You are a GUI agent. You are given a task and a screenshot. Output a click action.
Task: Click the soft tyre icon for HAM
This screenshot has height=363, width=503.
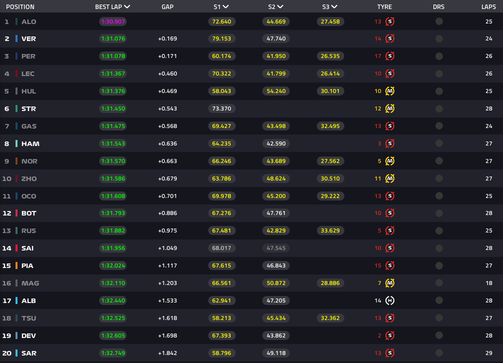click(389, 143)
